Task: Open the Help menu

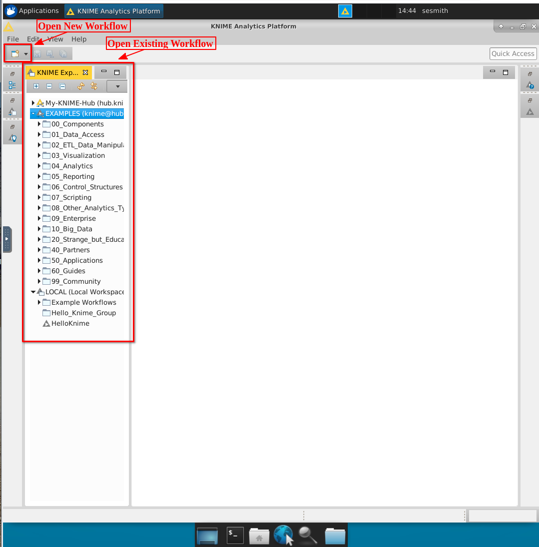Action: (79, 39)
